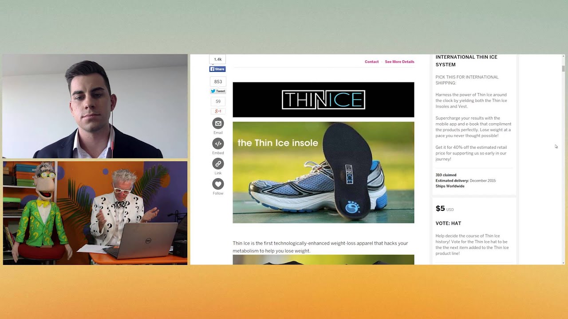Select the International Thin Ice System perk
The height and width of the screenshot is (319, 568).
point(474,124)
